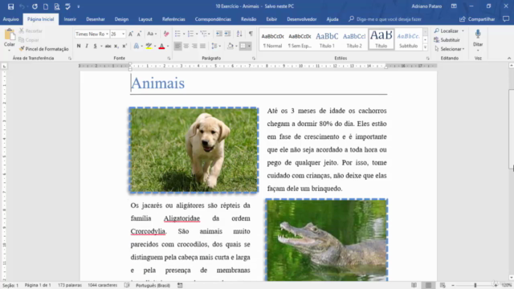Click the Substituir replace icon
Screen dimensions: 514x289
click(447, 40)
